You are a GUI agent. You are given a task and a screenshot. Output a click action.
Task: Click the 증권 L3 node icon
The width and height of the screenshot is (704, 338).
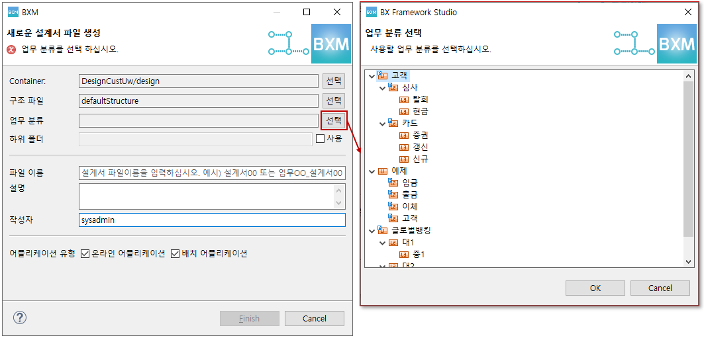tap(404, 136)
